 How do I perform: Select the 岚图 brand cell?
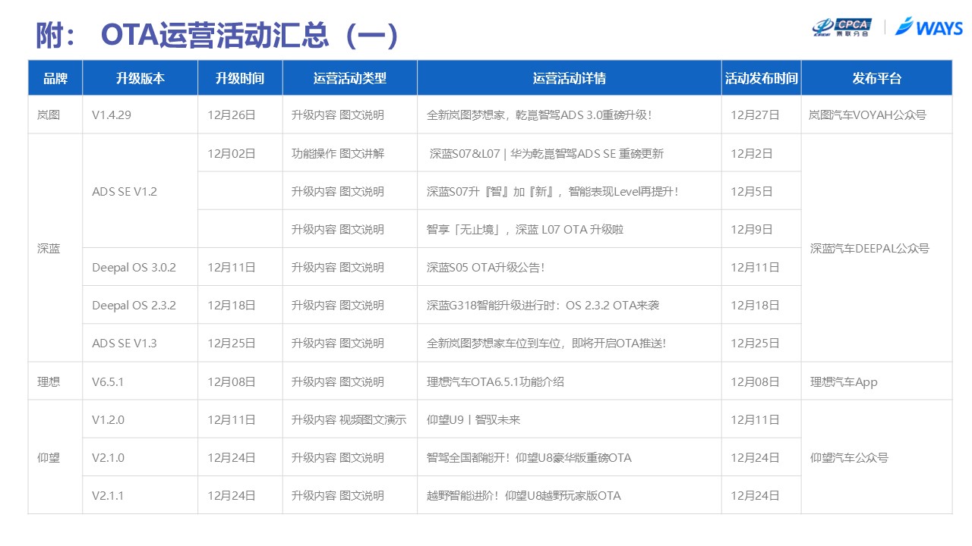point(55,115)
